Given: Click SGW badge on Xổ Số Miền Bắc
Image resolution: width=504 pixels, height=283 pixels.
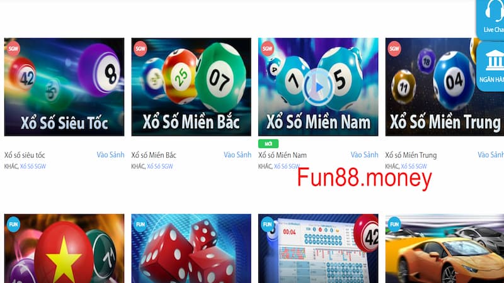Looking at the screenshot, I should 140,49.
